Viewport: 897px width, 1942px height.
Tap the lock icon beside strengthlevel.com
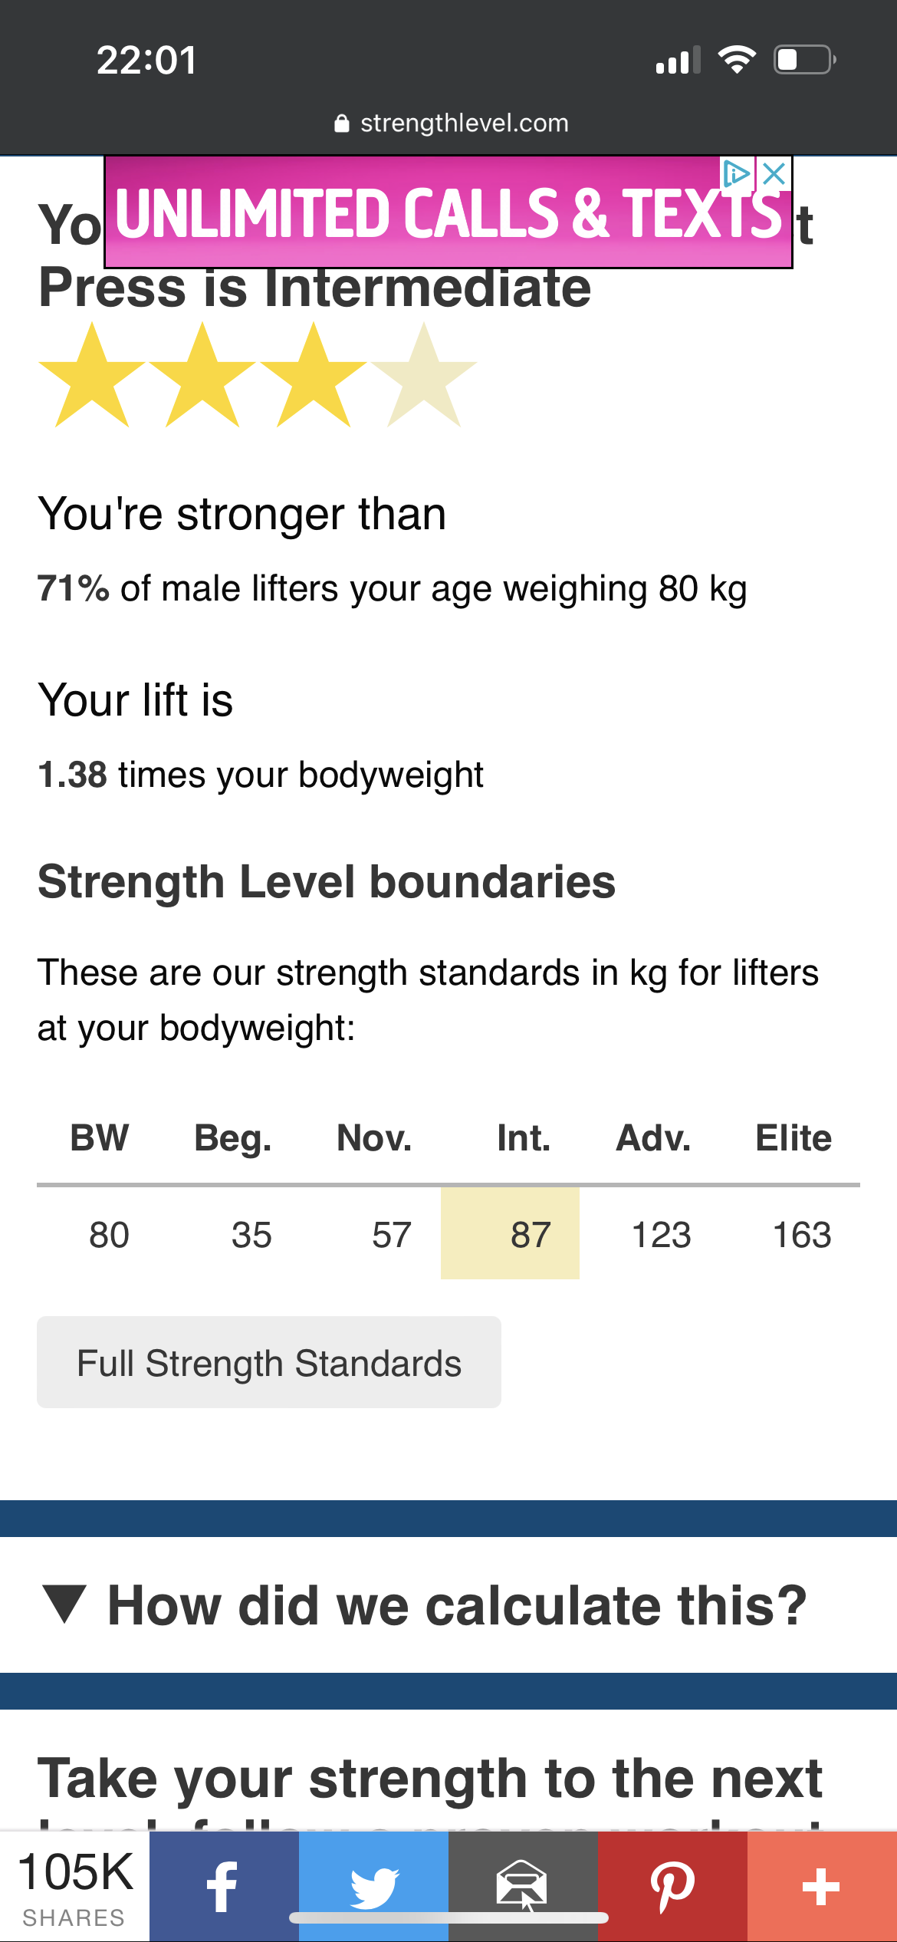coord(342,123)
